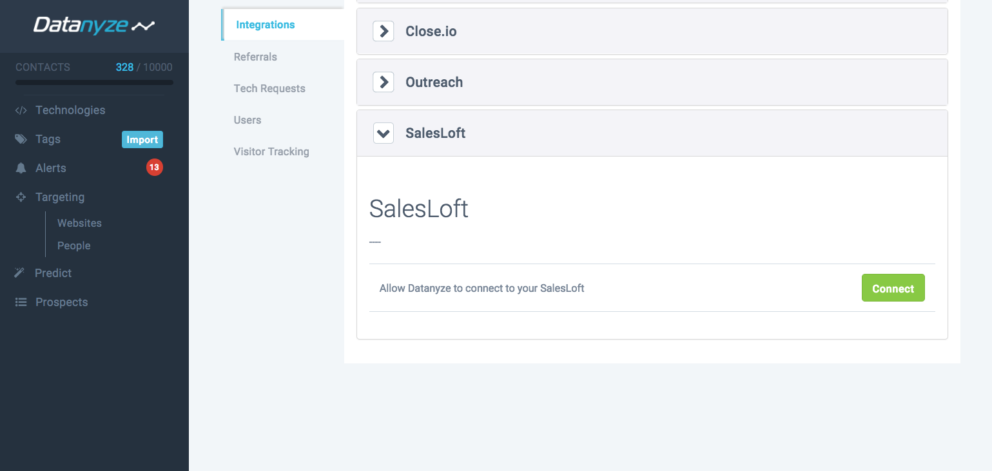Click the Technologies code icon
Image resolution: width=992 pixels, height=471 pixels.
click(x=21, y=110)
